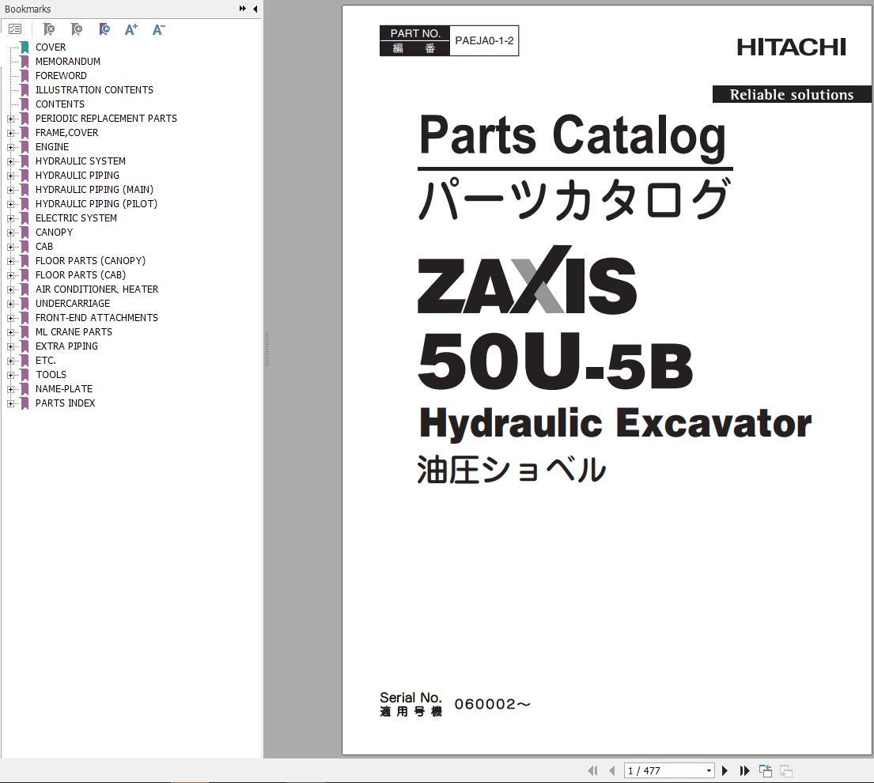The width and height of the screenshot is (874, 783).
Task: Expand the ENGINE bookmark
Action: [9, 146]
